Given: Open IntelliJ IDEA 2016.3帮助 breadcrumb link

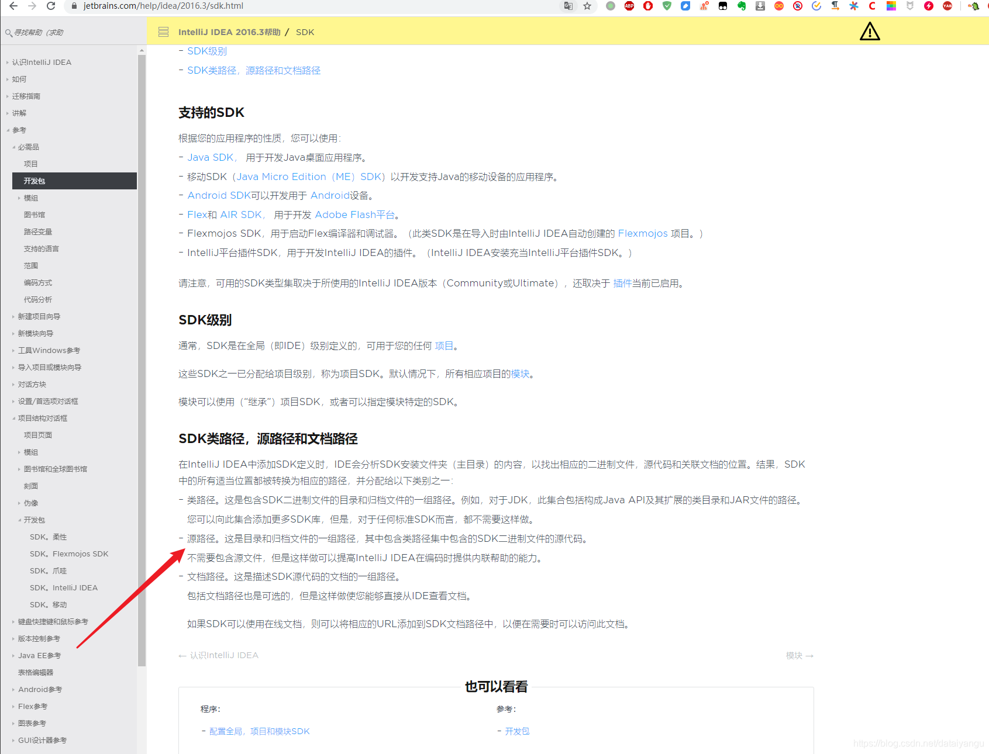Looking at the screenshot, I should point(229,32).
